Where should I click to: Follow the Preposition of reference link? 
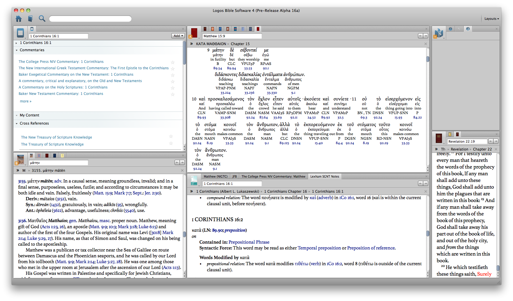371,248
